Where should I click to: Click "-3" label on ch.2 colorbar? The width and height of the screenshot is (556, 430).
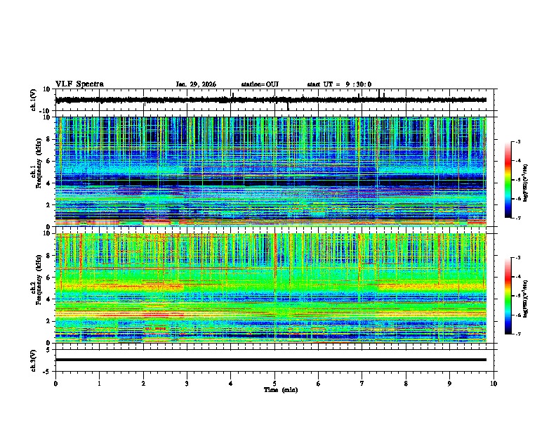click(x=517, y=258)
